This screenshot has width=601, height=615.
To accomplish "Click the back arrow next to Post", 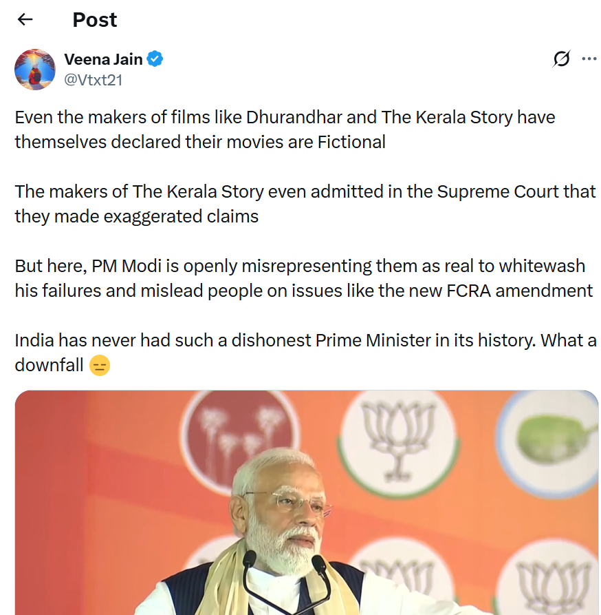I will point(25,19).
